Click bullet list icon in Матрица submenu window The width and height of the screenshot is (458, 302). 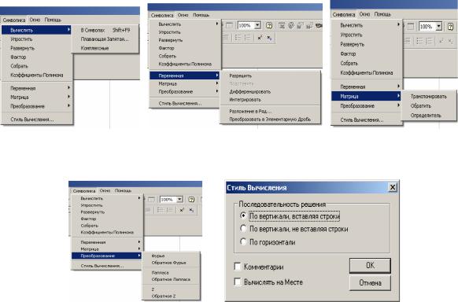[x=419, y=41]
